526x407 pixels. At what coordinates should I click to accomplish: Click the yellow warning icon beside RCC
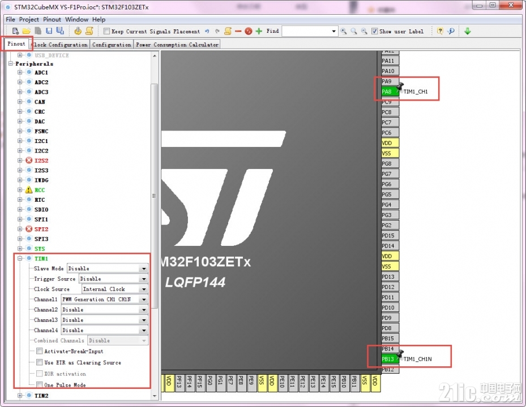[29, 190]
